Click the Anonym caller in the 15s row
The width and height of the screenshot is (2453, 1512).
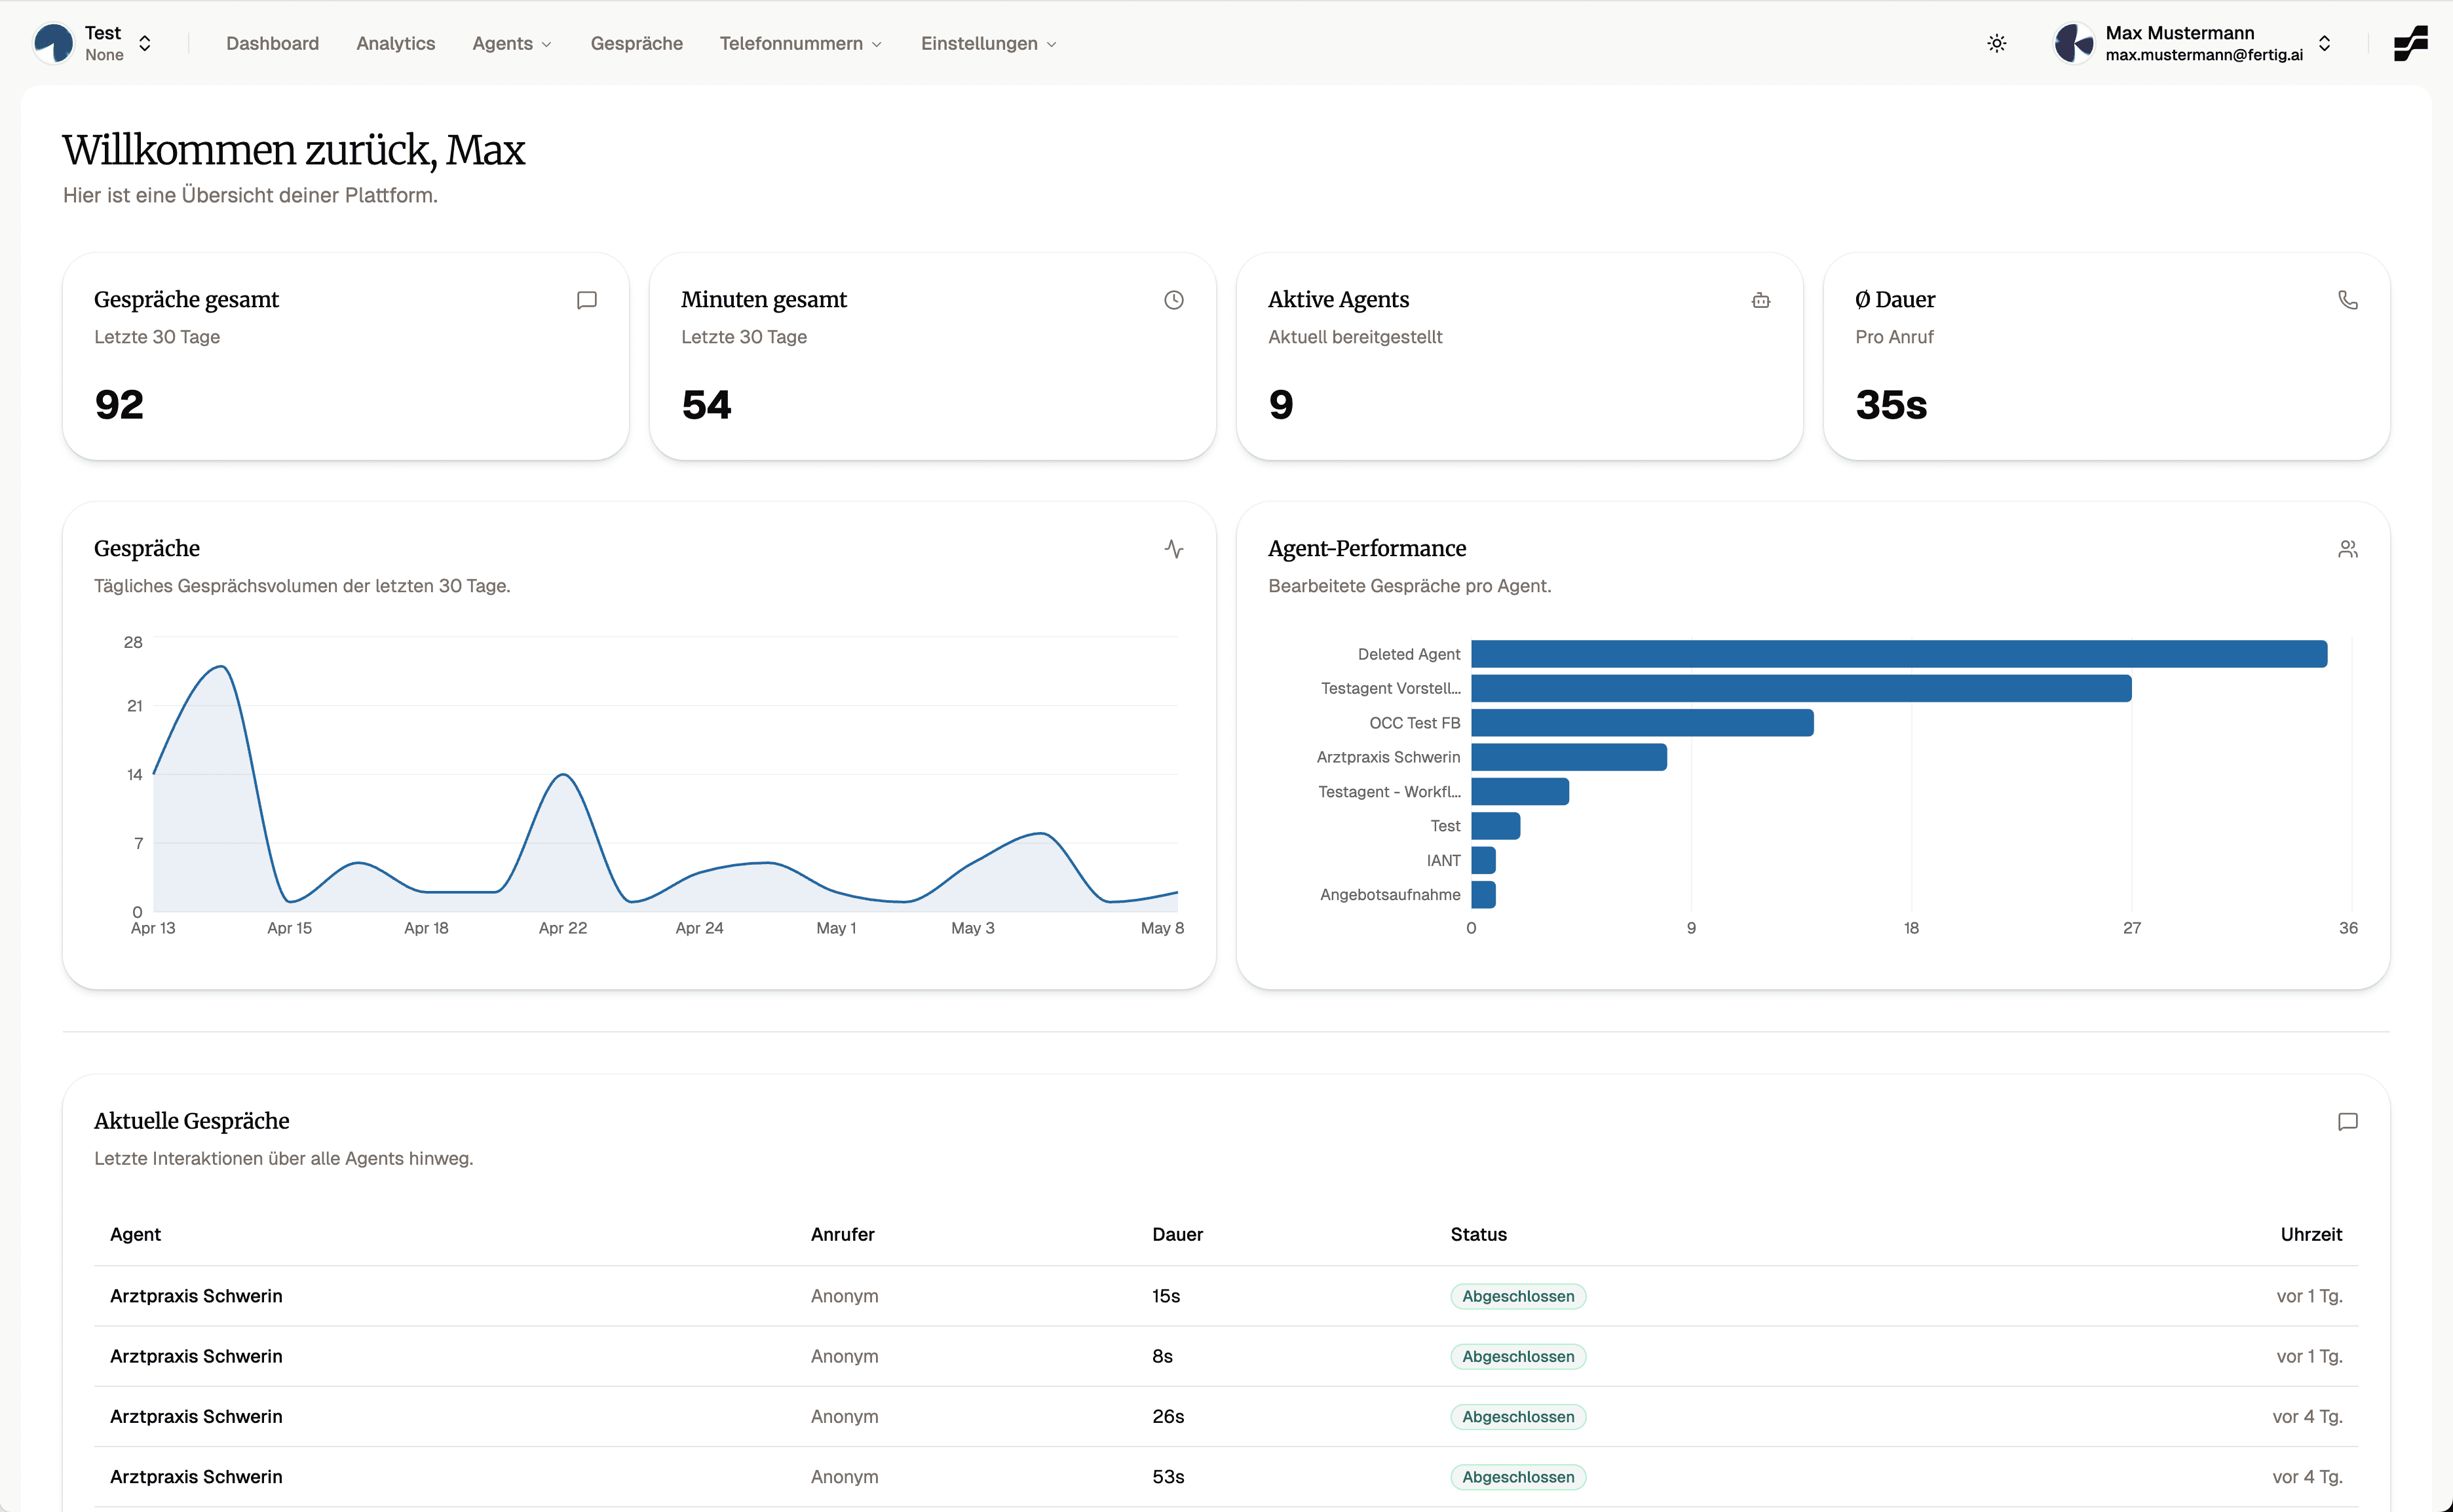[844, 1296]
